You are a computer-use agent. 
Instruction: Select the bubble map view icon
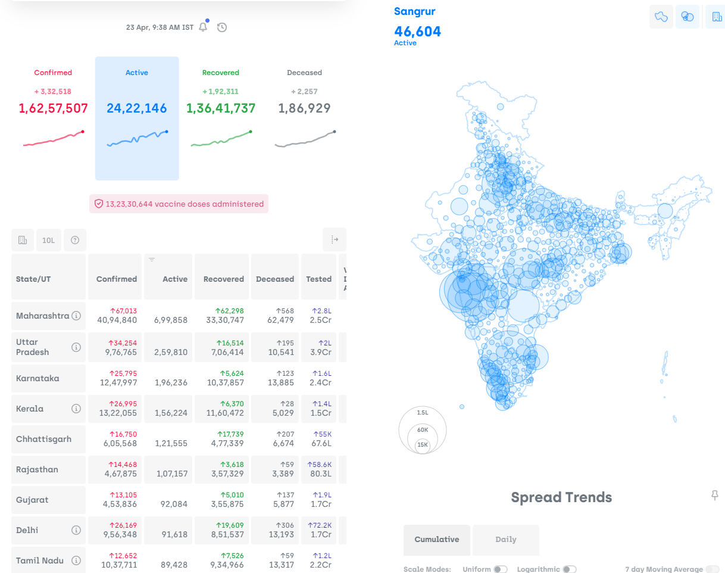(687, 17)
